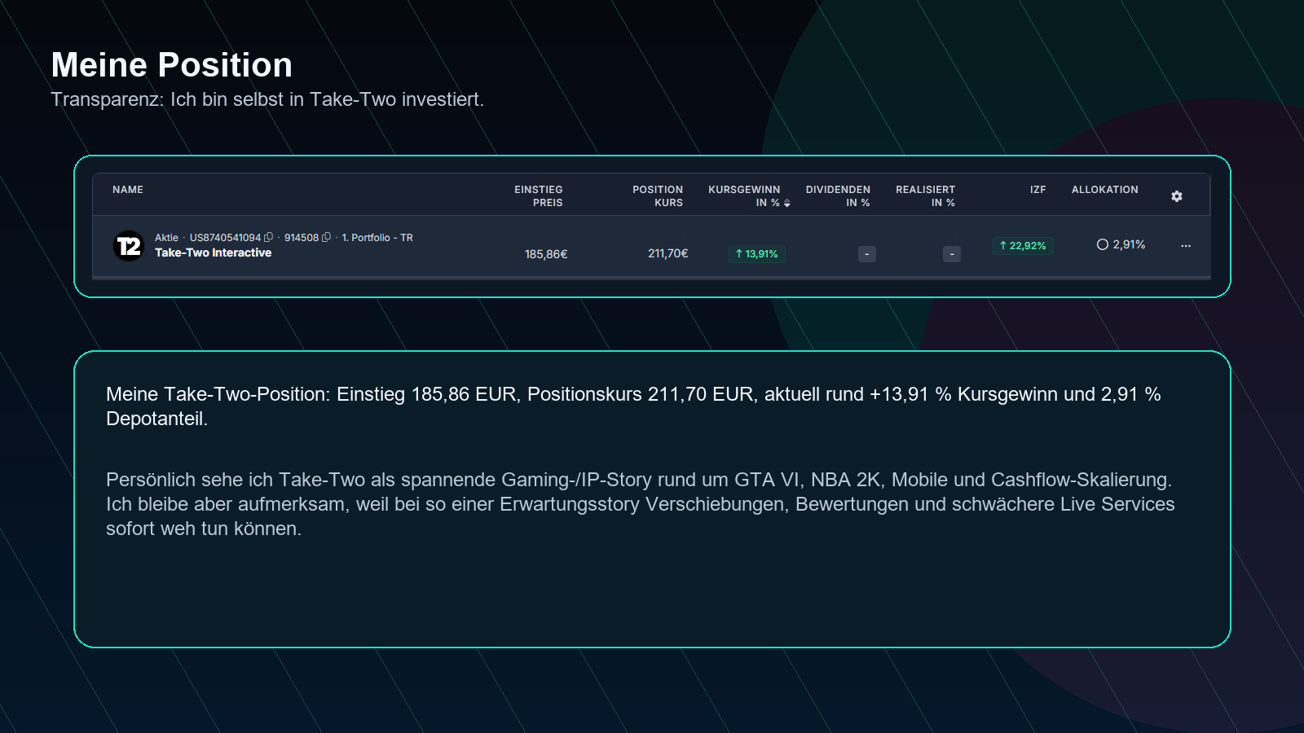Screen dimensions: 1304x733
Task: Select the ISIN text US8740541094
Action: point(225,238)
